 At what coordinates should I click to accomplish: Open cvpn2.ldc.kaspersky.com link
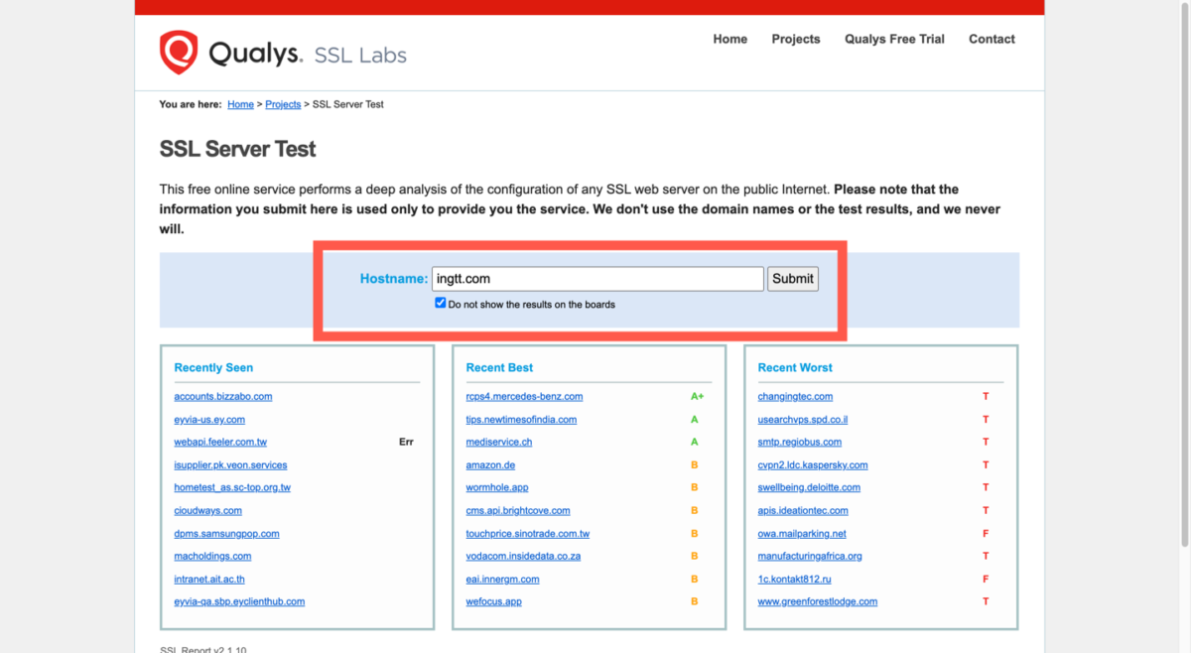(813, 464)
